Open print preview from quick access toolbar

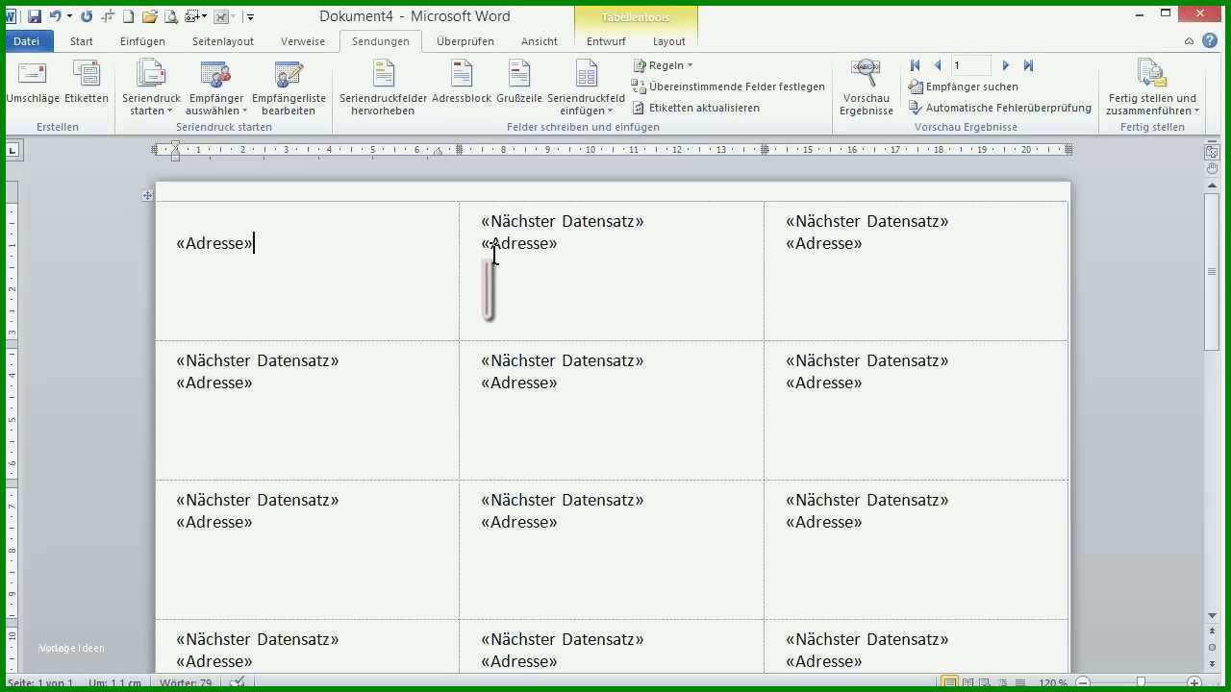click(x=170, y=16)
